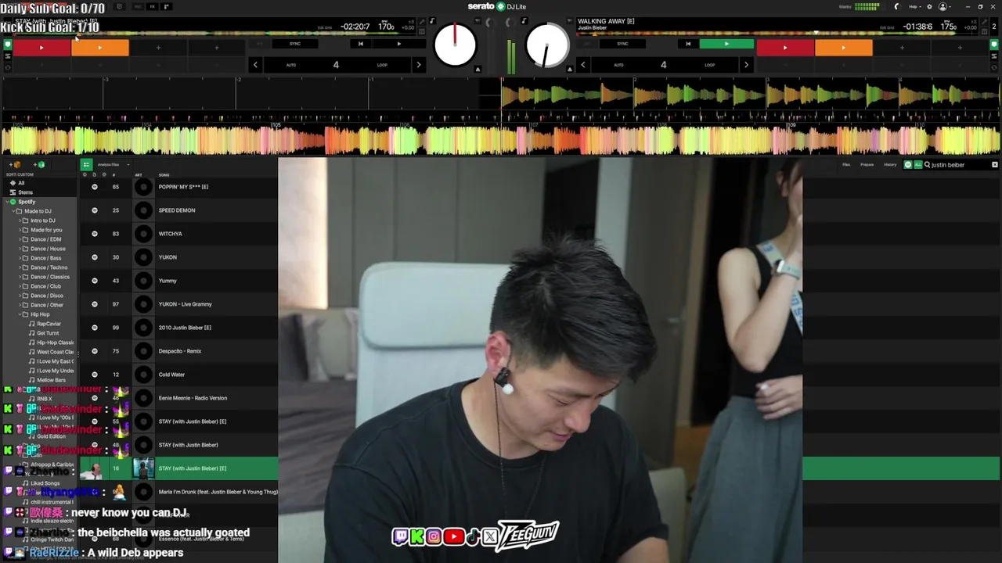Expand the Intro to DJ folder
This screenshot has width=1002, height=563.
(20, 221)
